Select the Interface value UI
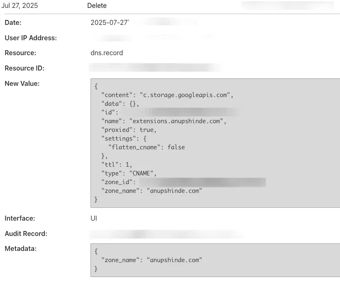 93,218
